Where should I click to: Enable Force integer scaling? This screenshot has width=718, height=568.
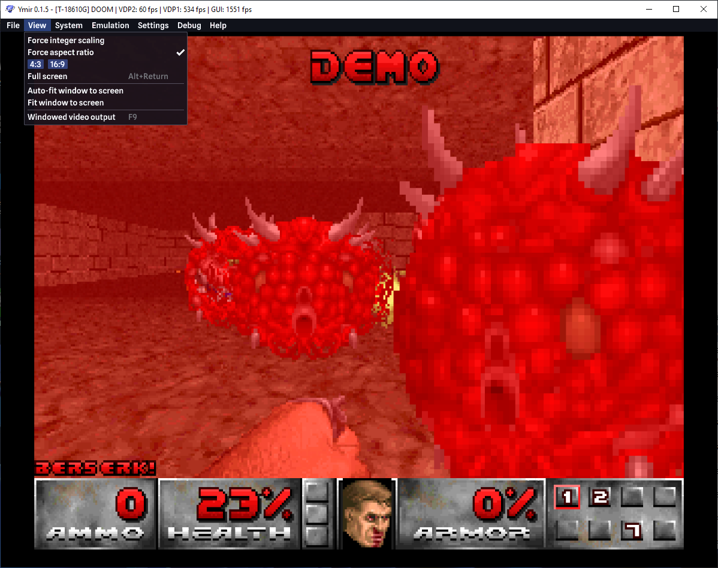105,40
